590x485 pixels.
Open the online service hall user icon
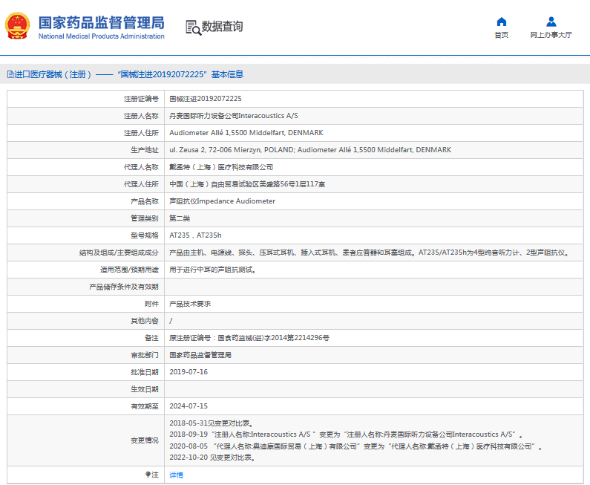tap(551, 22)
